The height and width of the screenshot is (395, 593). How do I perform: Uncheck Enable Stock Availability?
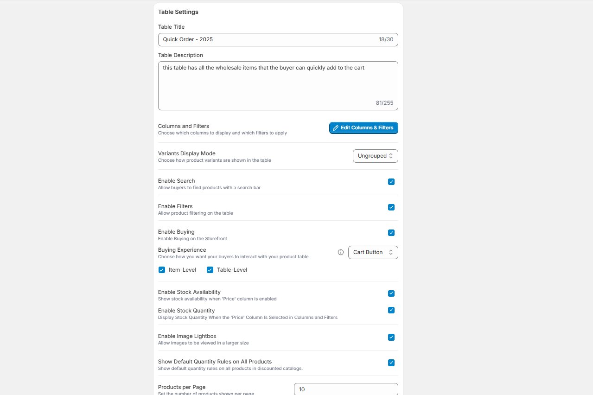point(391,293)
